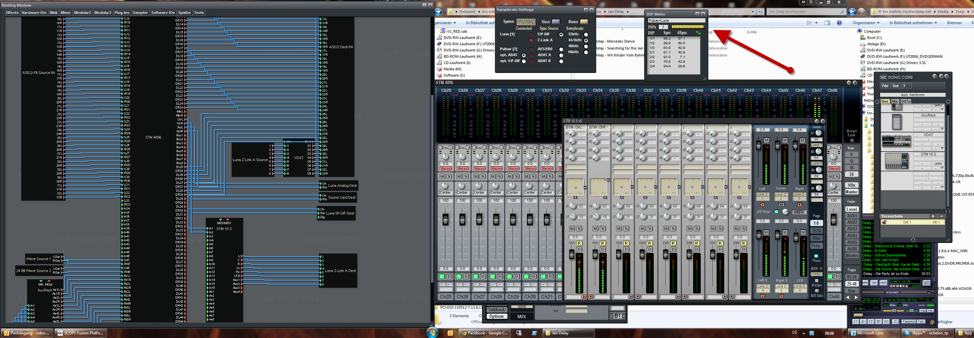Screen dimensions: 974x338
Task: Play track in Winamp
Action: (x=863, y=322)
